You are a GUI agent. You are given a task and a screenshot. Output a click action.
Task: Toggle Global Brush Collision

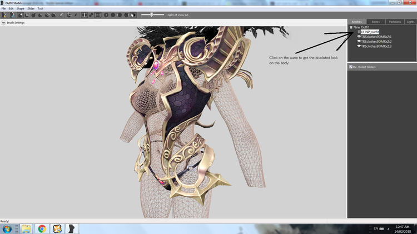point(98,15)
